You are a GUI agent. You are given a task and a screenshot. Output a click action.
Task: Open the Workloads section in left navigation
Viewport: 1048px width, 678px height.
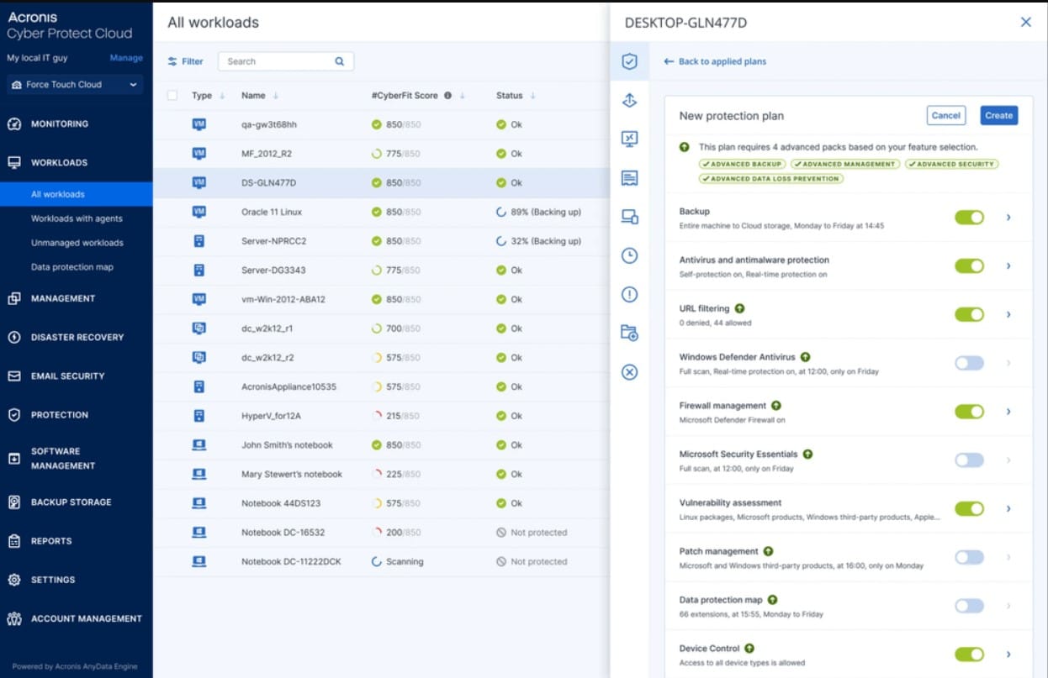(59, 163)
